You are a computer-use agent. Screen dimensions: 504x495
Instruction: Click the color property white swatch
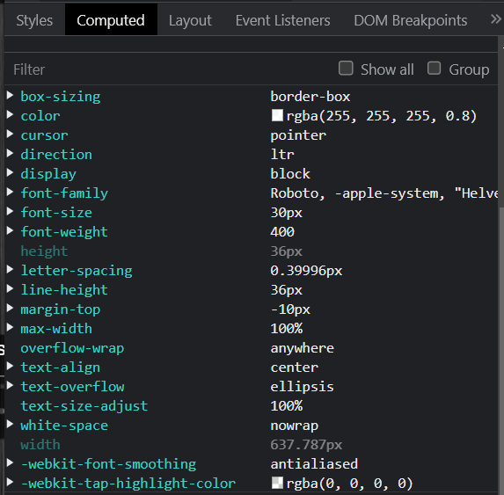(277, 115)
